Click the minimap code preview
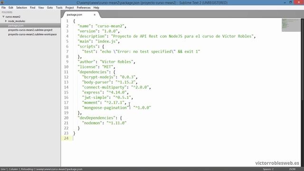This screenshot has width=304, height=171. (x=291, y=25)
